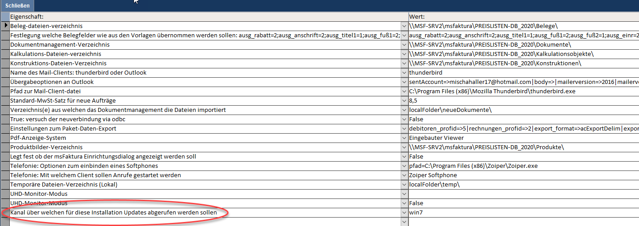Open dropdown for Beleg-dateien-verzeichnis property
The width and height of the screenshot is (639, 226).
point(404,26)
